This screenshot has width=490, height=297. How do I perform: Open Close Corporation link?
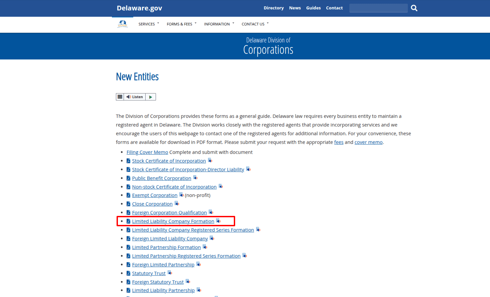coord(152,204)
